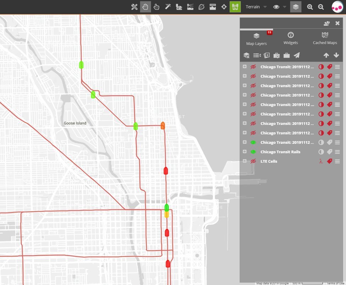Click the paper plane send icon

point(297,55)
